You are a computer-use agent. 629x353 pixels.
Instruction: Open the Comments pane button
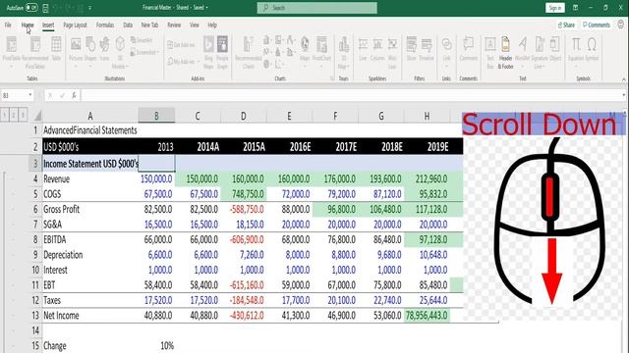(597, 25)
